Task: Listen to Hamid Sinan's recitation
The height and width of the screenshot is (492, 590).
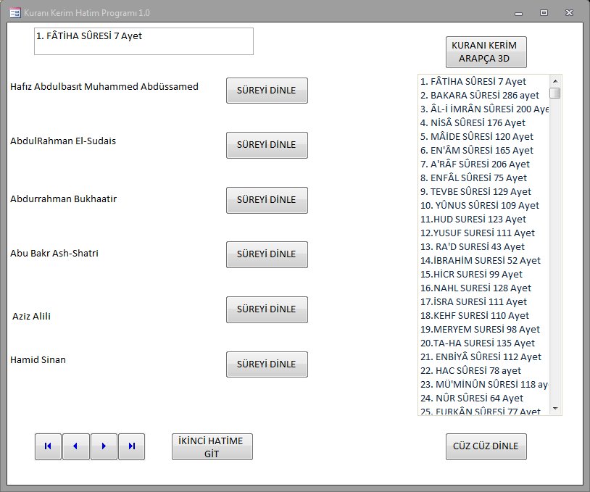Action: click(x=267, y=364)
